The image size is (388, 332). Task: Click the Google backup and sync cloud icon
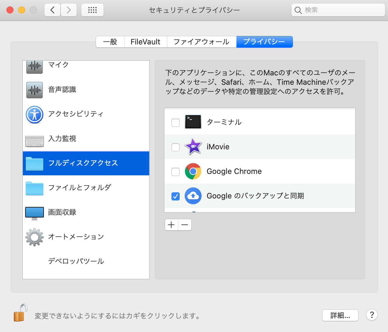(193, 196)
